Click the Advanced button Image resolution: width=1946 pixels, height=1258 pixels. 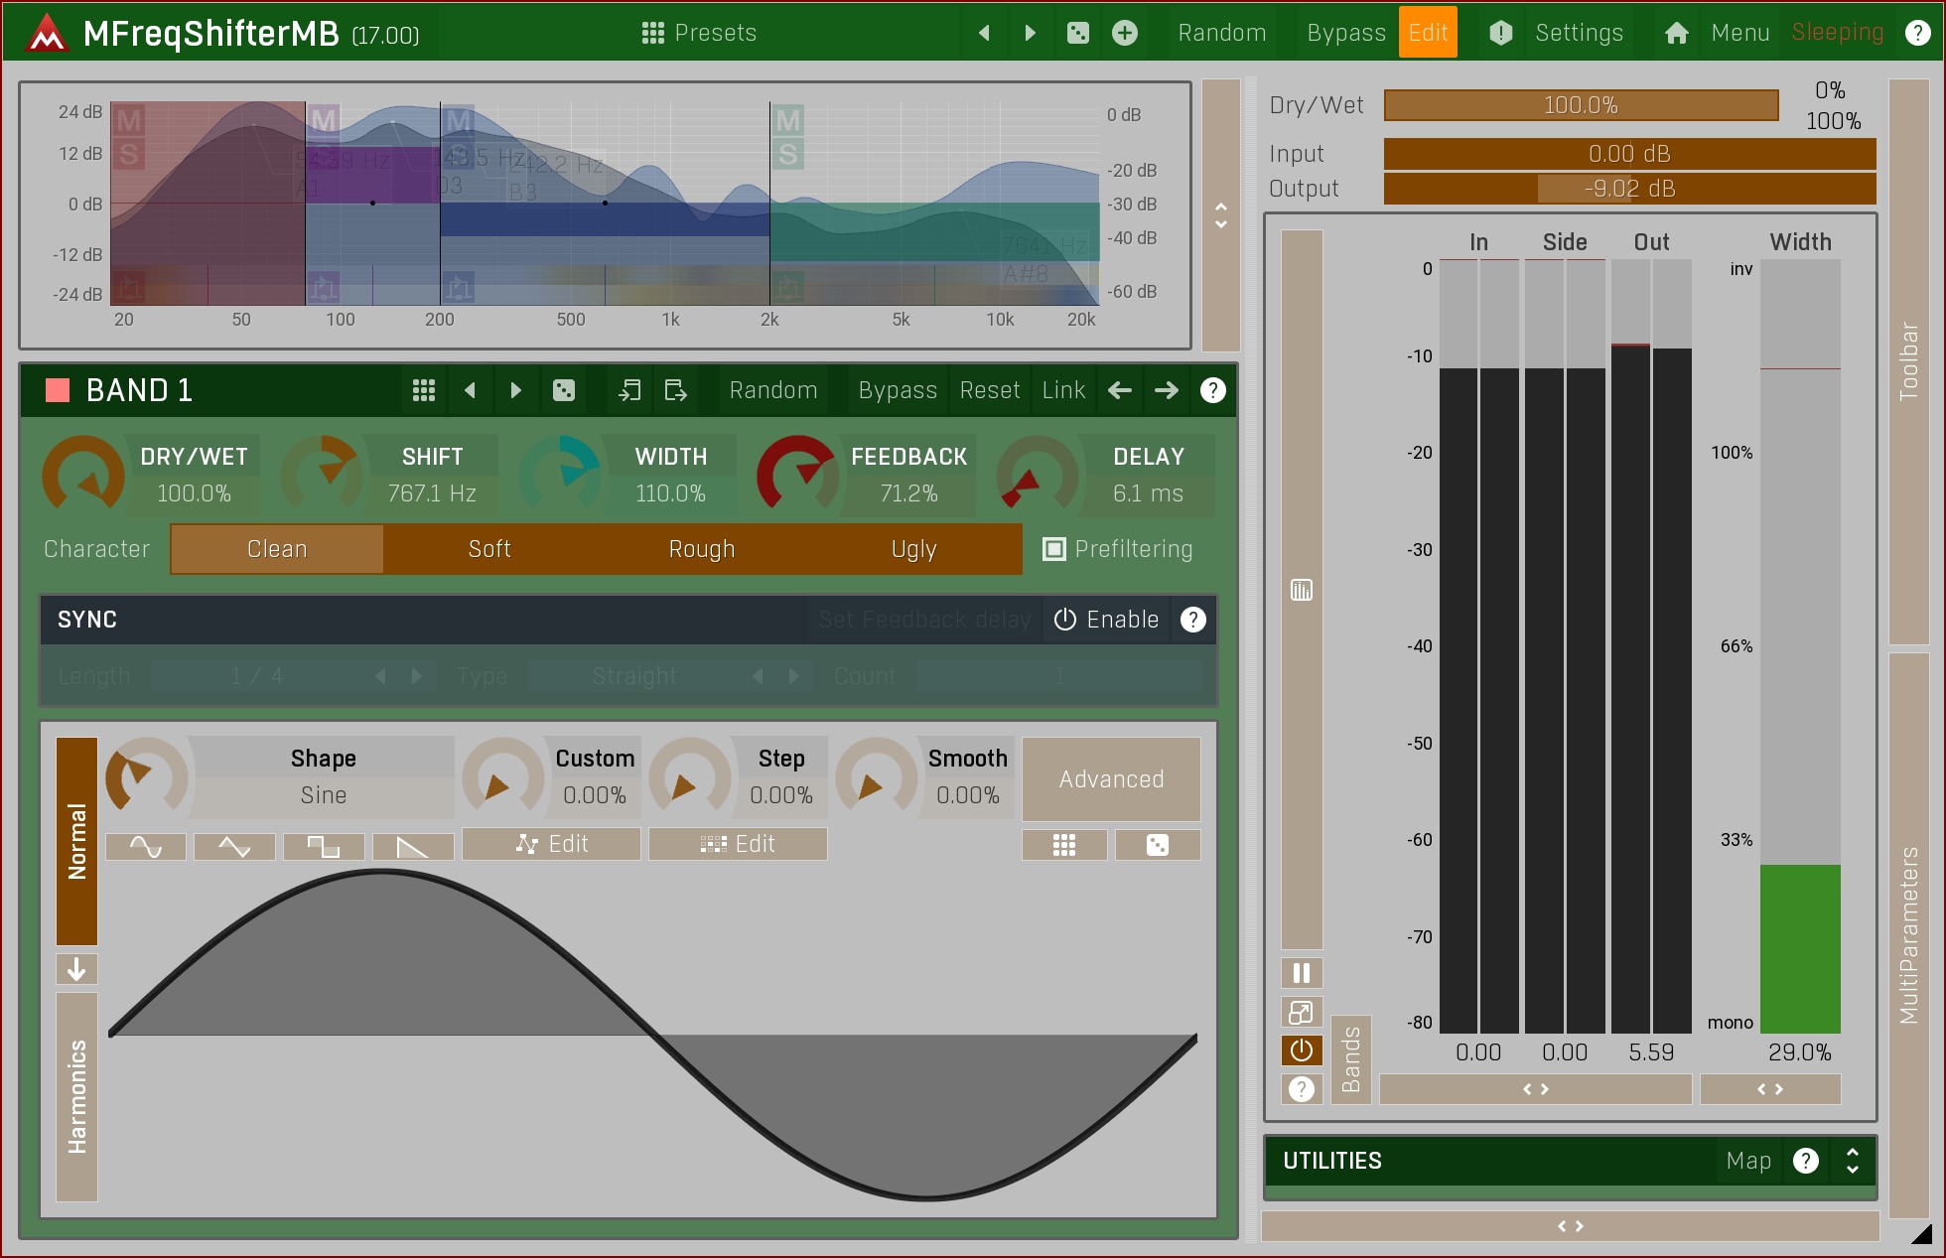coord(1110,779)
